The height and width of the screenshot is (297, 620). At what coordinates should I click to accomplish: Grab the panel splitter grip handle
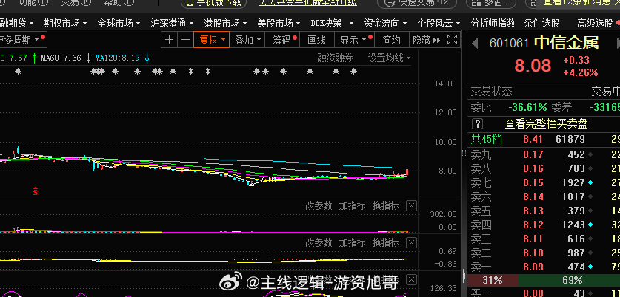464,153
